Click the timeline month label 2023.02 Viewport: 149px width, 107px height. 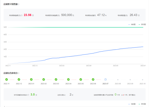[44, 84]
